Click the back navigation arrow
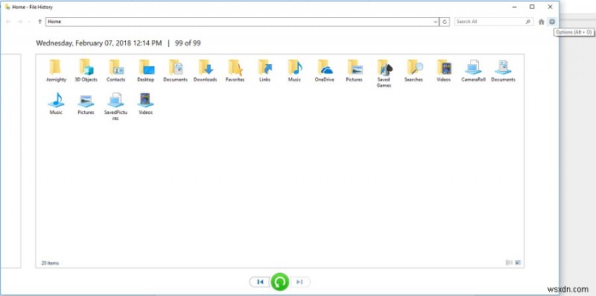Screen dimensions: 596x296 coord(8,22)
